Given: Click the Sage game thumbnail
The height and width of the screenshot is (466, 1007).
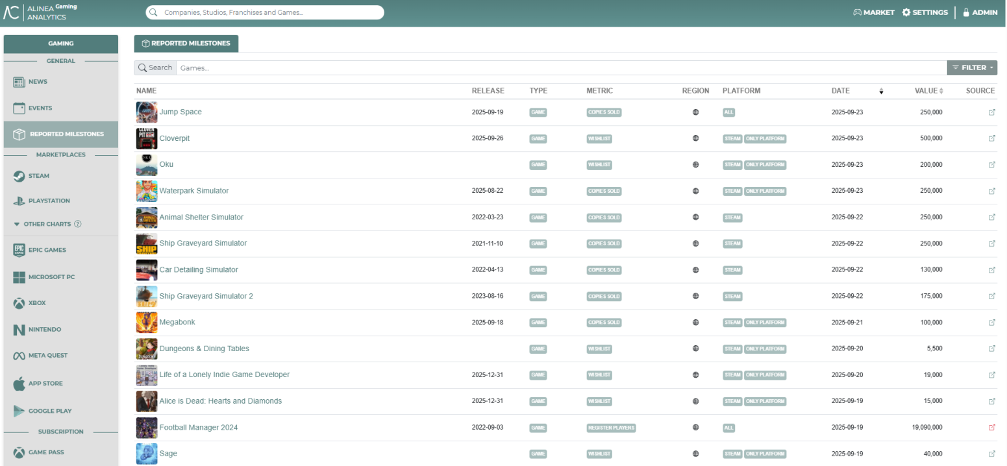Looking at the screenshot, I should point(147,454).
